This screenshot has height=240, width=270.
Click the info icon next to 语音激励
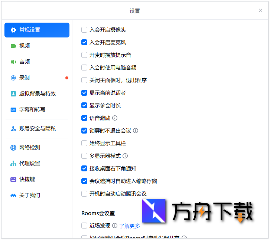tap(115, 118)
